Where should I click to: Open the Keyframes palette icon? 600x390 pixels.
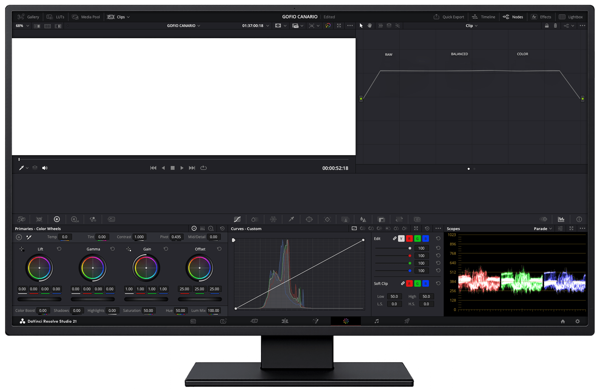pos(543,220)
